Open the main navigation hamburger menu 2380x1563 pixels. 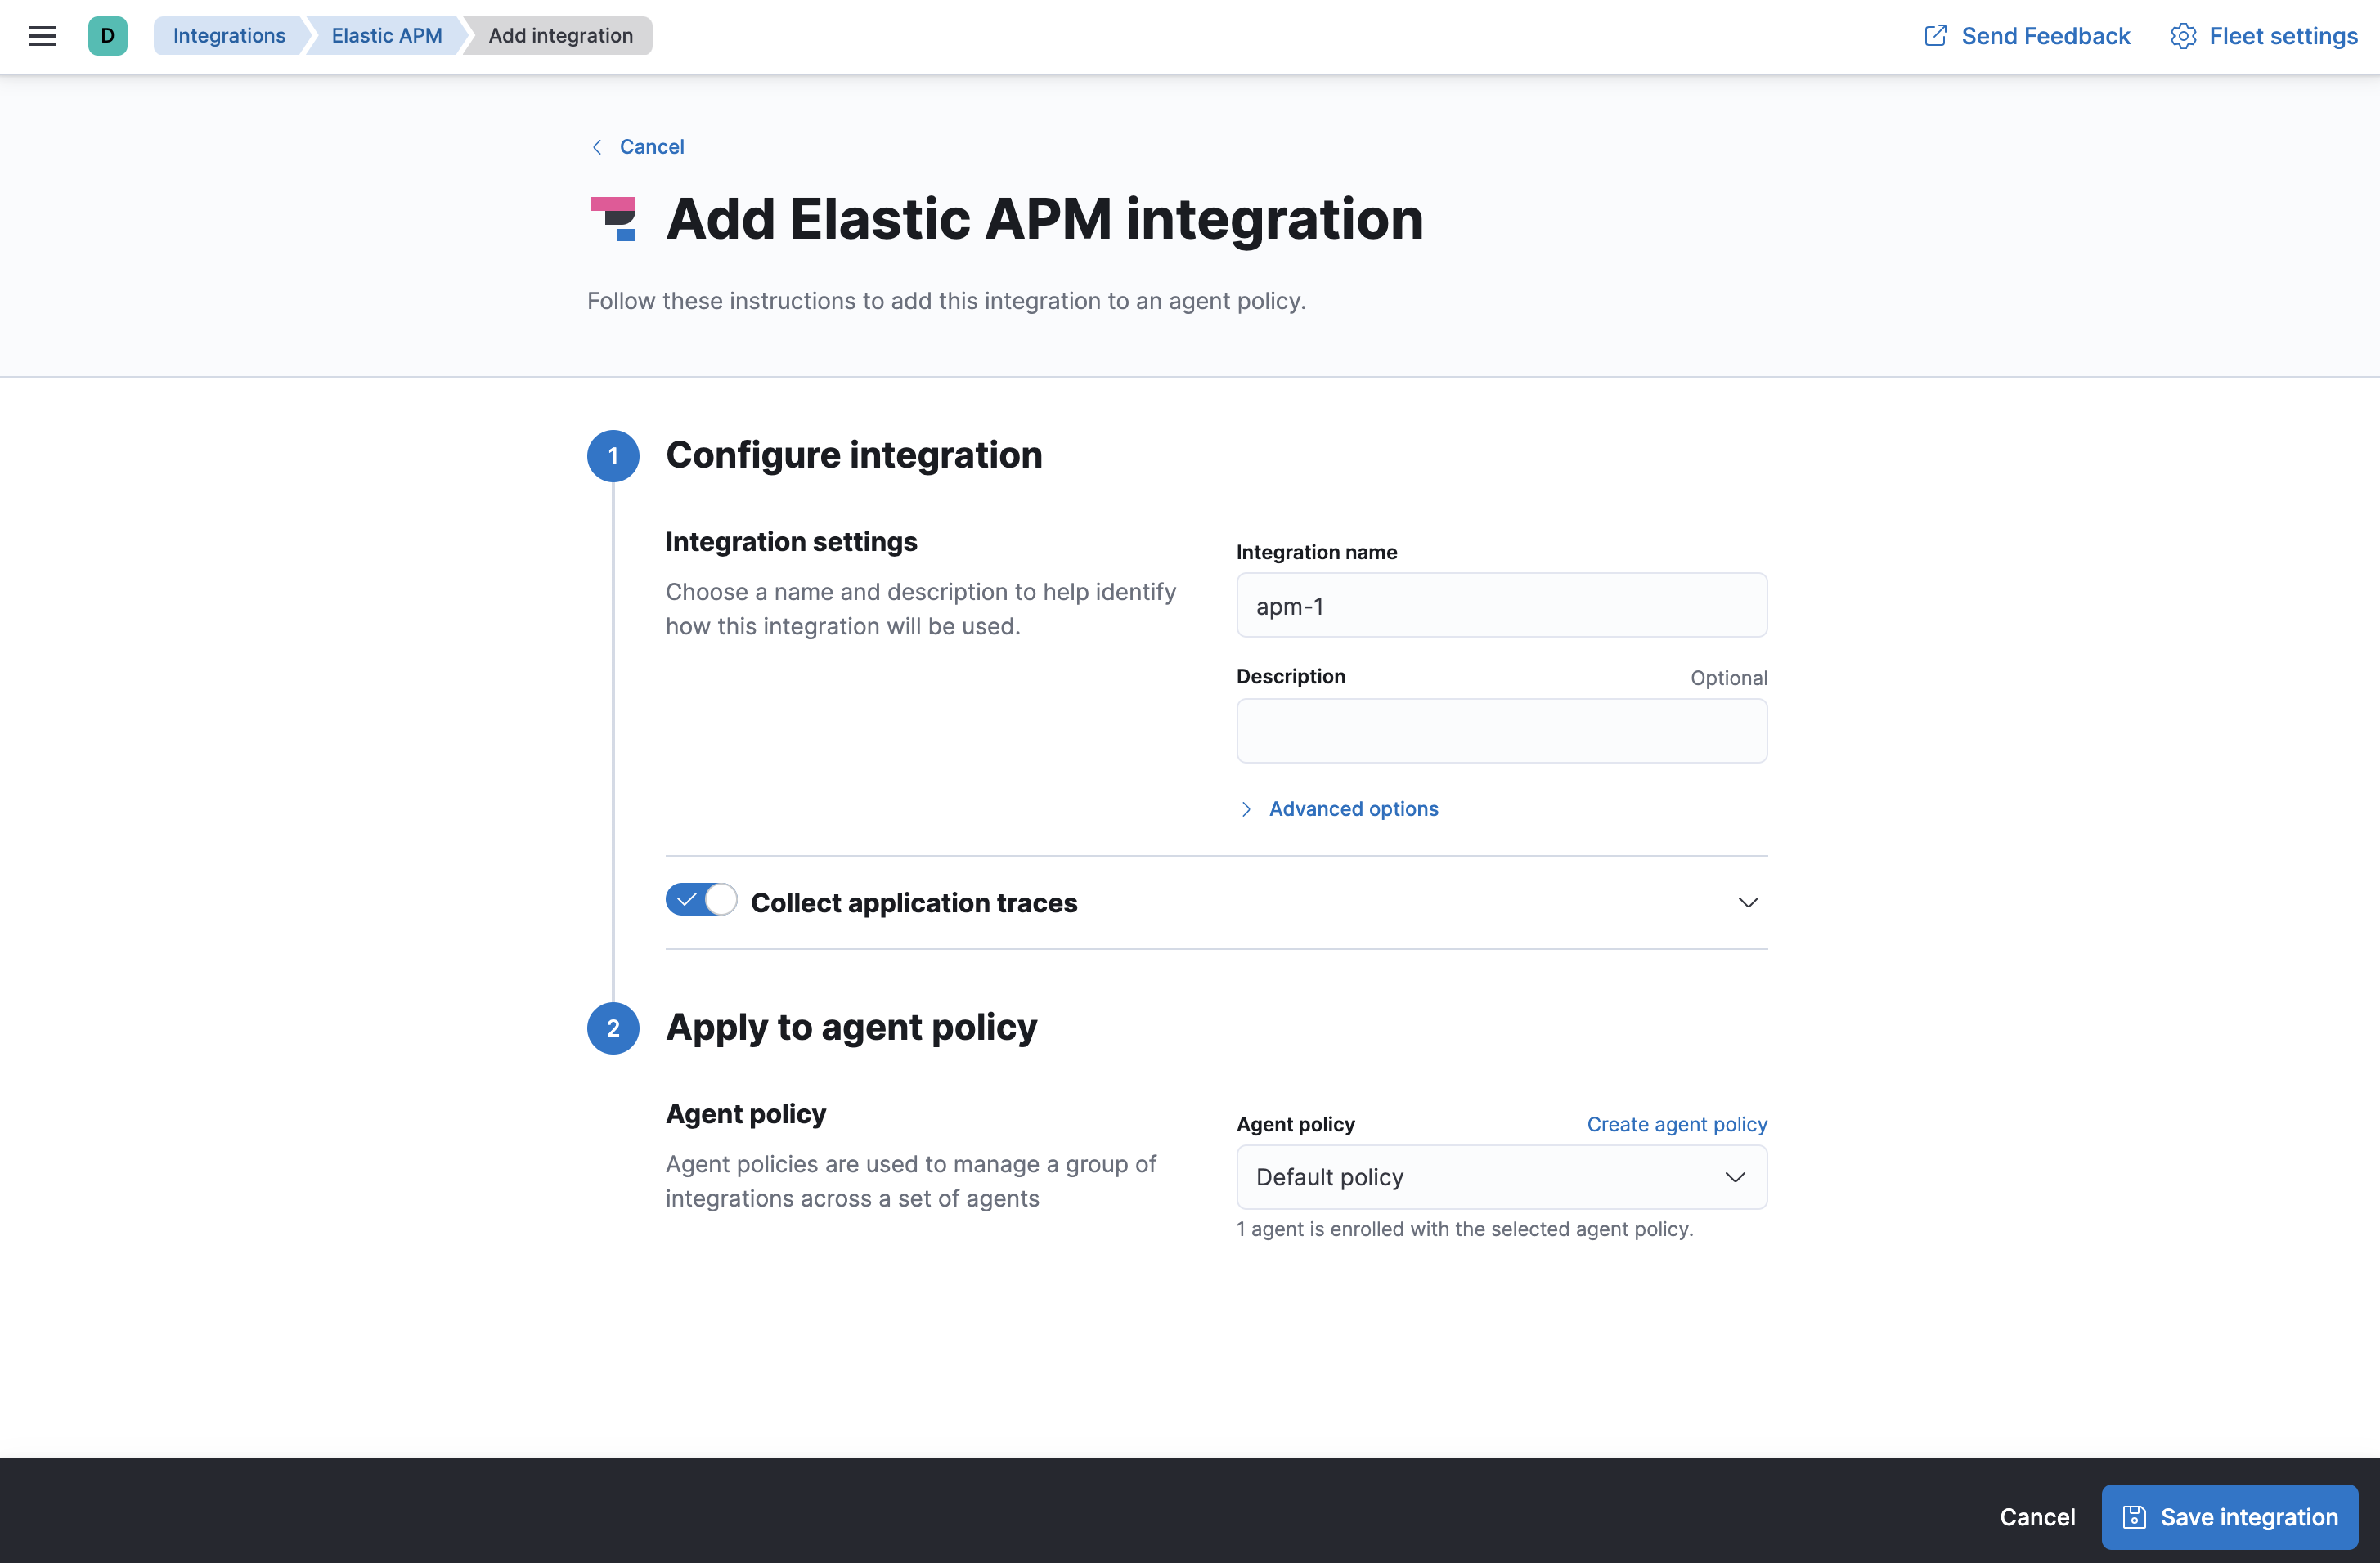[42, 35]
